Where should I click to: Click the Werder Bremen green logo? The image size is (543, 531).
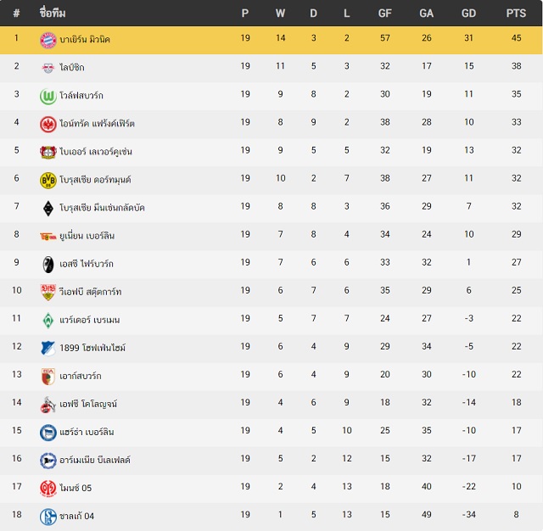(x=48, y=321)
